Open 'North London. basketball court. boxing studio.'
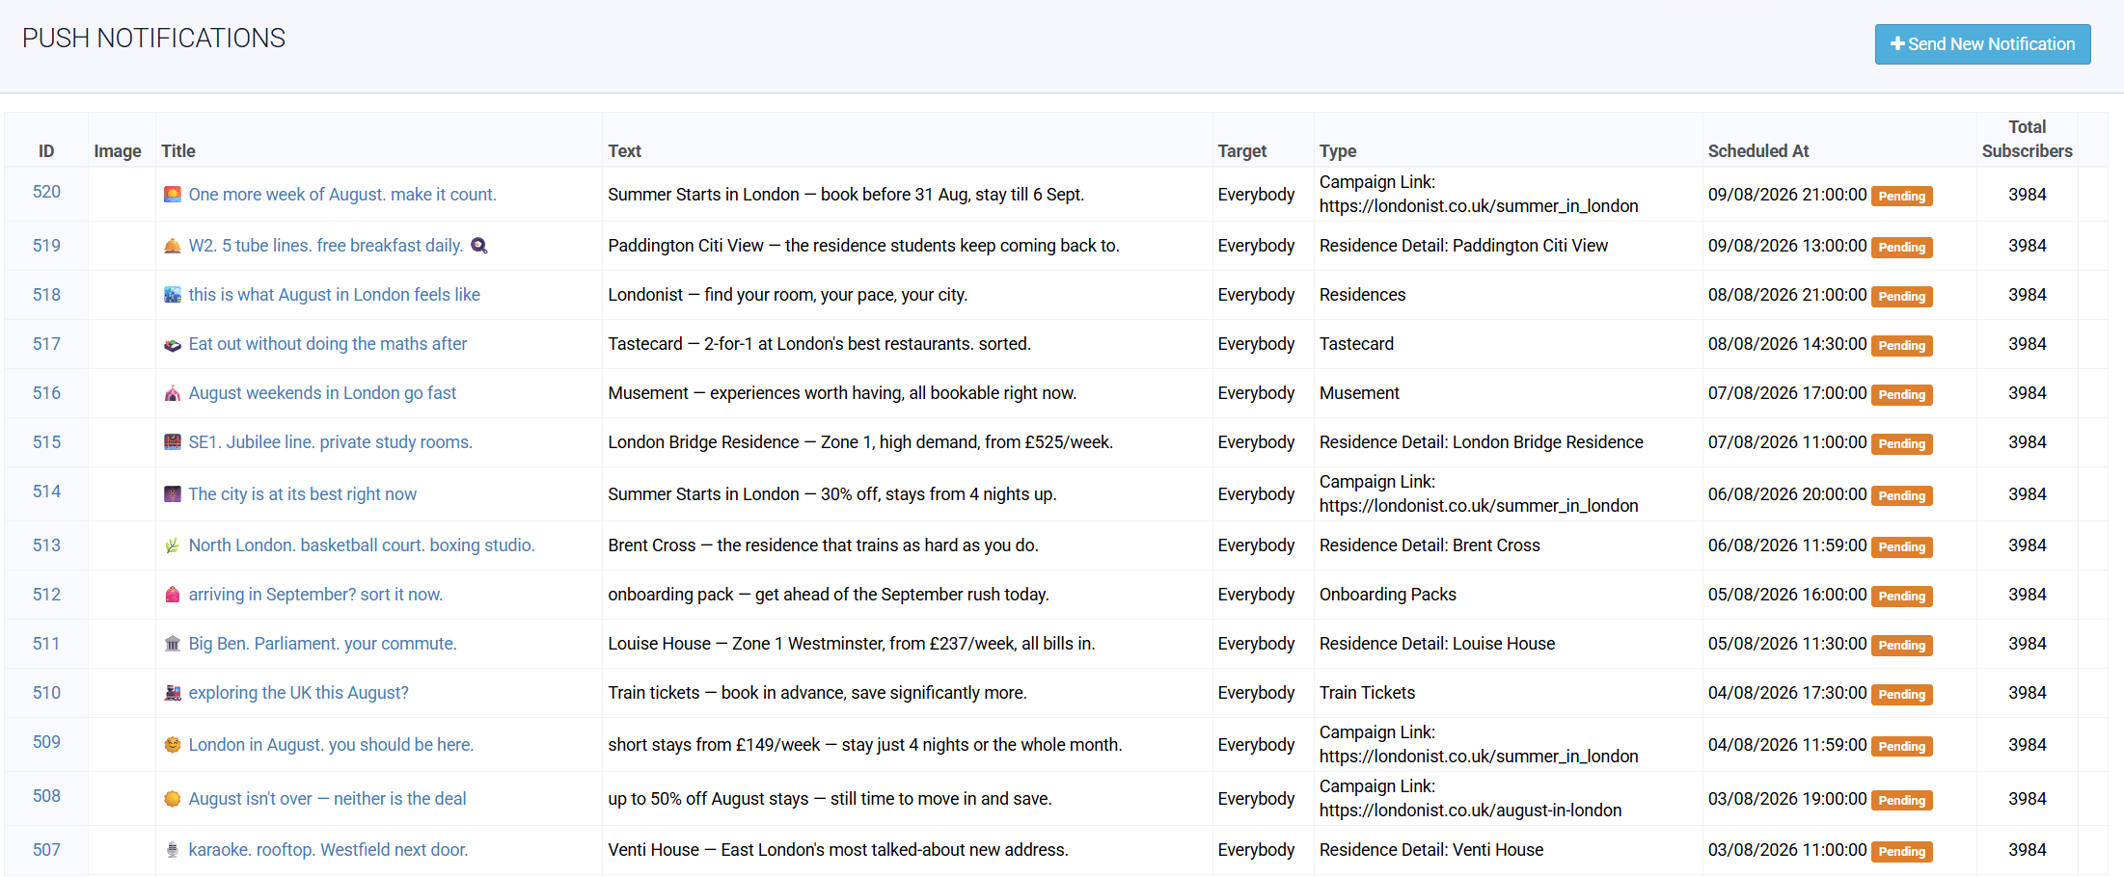Image resolution: width=2124 pixels, height=877 pixels. pyautogui.click(x=362, y=545)
